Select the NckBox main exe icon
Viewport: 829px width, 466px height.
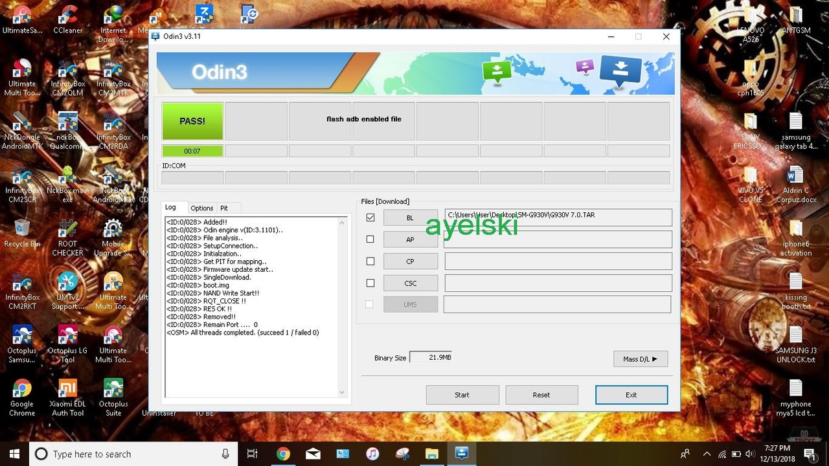(68, 185)
